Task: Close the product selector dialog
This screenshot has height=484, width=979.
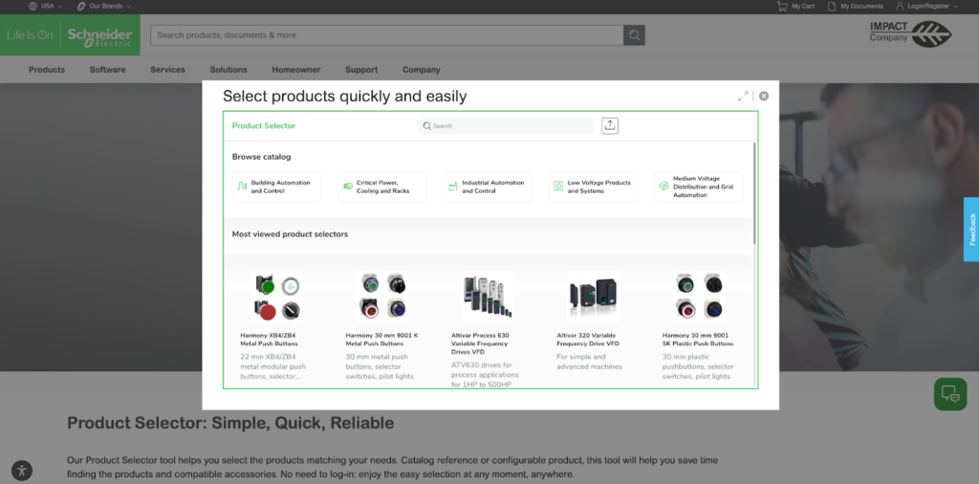Action: click(764, 97)
